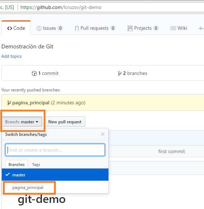Click the branch icon beside pagina_principal banner

point(9,103)
